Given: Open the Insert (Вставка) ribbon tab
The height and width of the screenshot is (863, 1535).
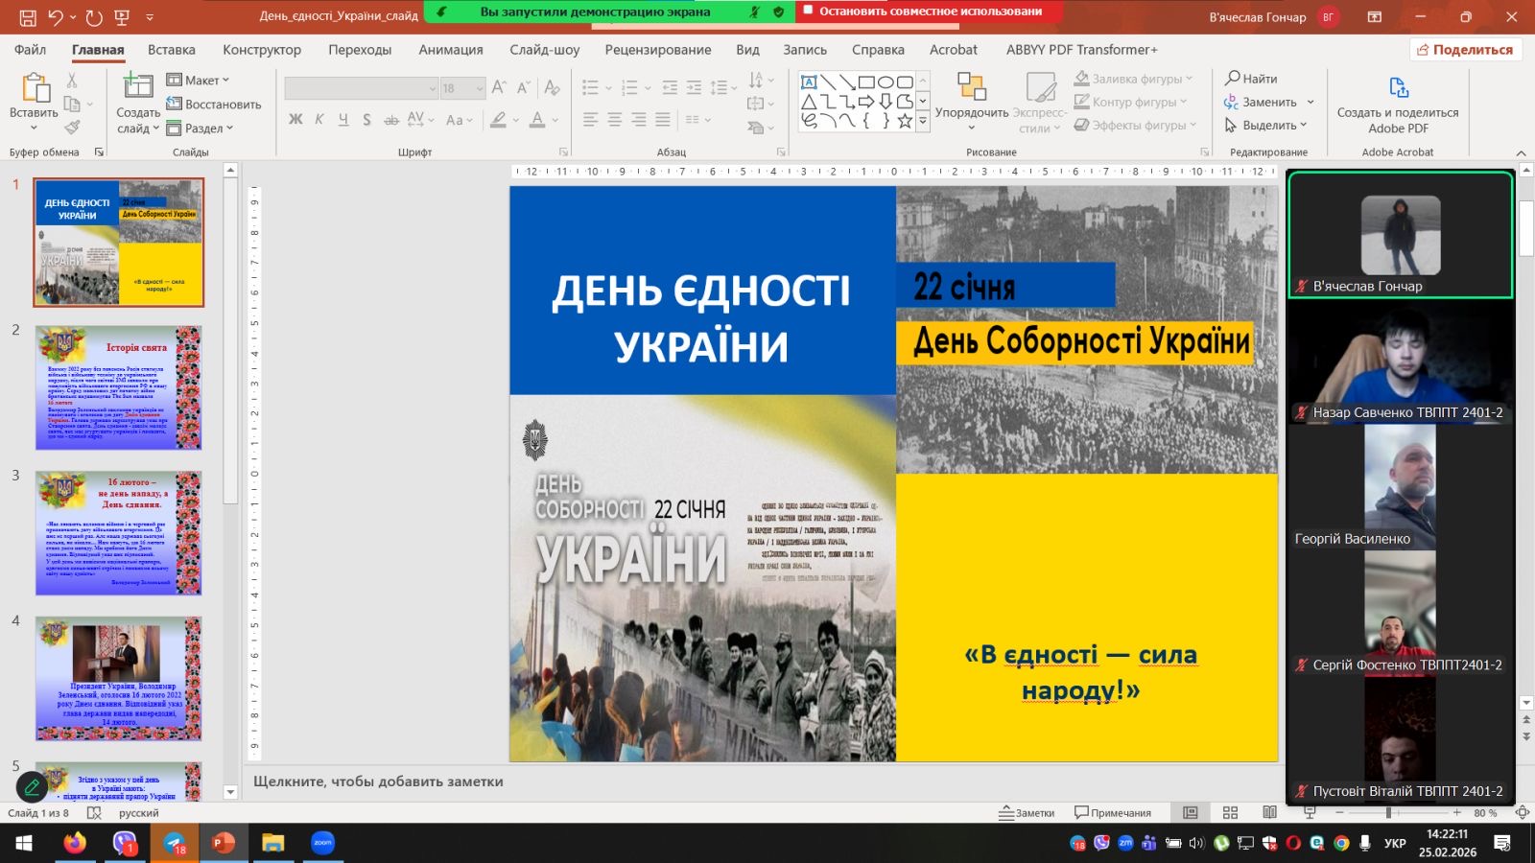Looking at the screenshot, I should pos(172,50).
